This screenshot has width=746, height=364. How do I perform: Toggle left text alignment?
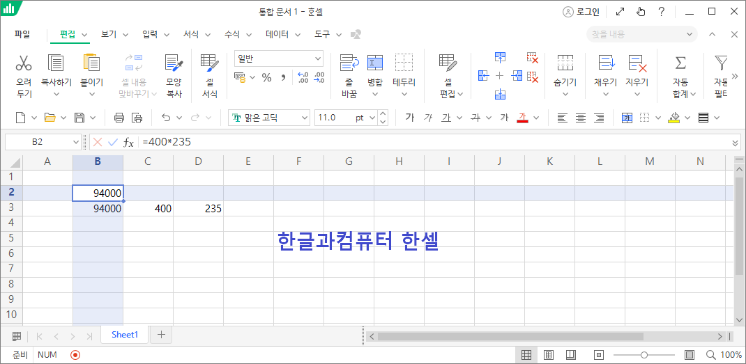tap(563, 118)
